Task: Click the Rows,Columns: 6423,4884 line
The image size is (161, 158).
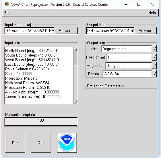Action: (27, 69)
